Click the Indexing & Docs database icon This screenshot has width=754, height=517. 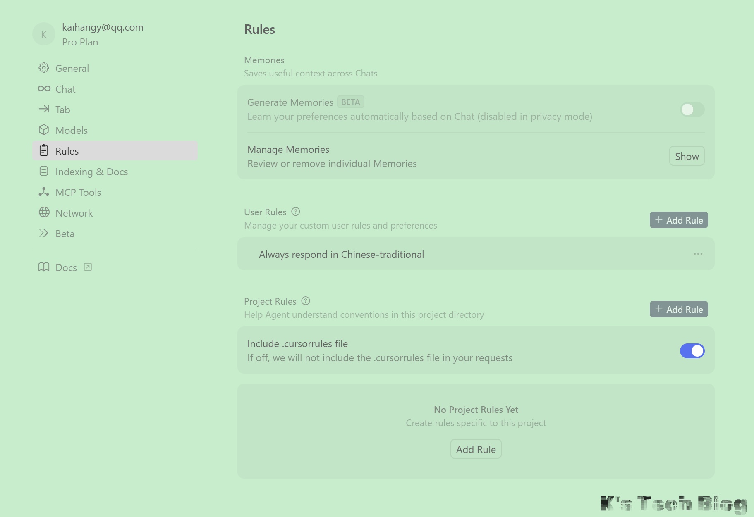(44, 171)
